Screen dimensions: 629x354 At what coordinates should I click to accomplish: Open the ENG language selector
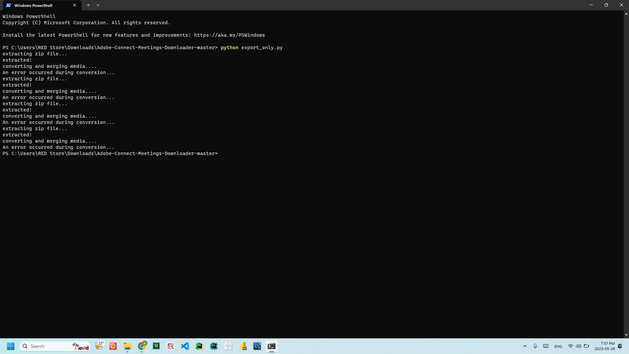click(x=558, y=346)
